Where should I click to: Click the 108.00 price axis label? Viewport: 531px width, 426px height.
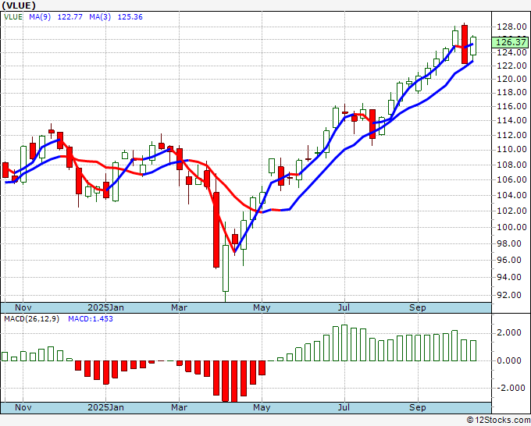tap(511, 165)
